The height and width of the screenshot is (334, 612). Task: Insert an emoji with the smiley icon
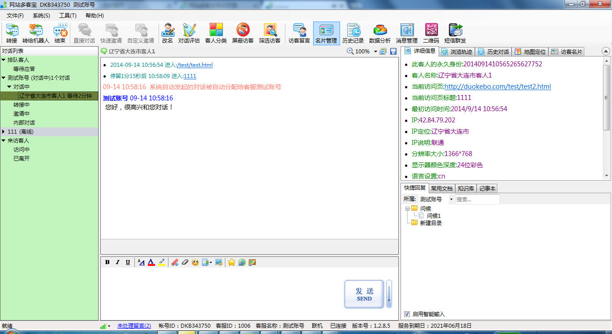tap(195, 262)
